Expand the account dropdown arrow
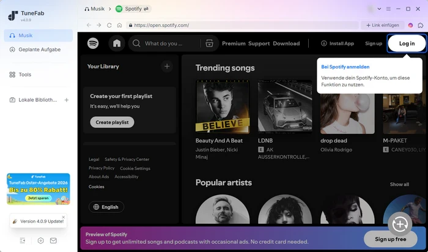428x252 pixels. point(379,9)
